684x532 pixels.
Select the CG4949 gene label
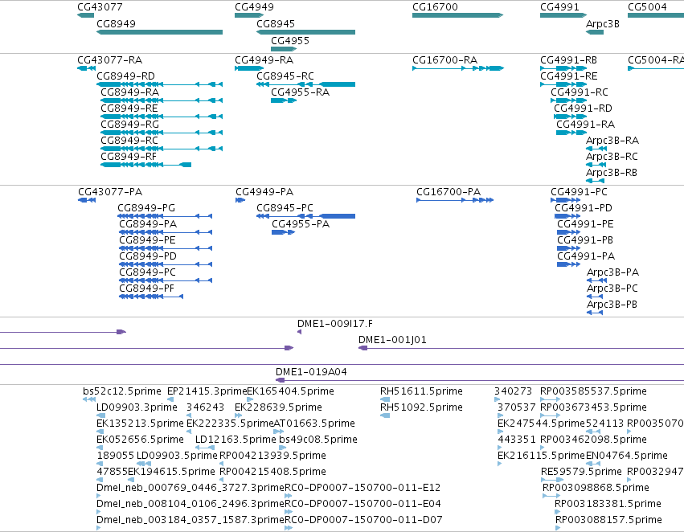[x=254, y=7]
